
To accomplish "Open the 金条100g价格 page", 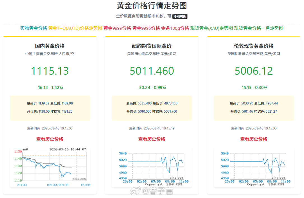I will point(175,28).
